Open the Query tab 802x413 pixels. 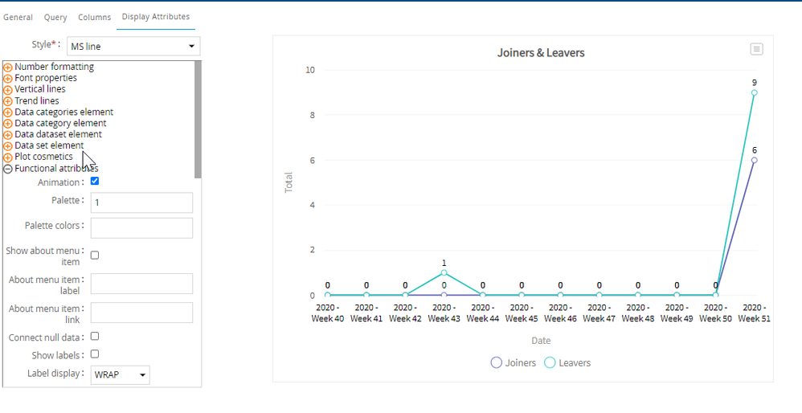(55, 17)
